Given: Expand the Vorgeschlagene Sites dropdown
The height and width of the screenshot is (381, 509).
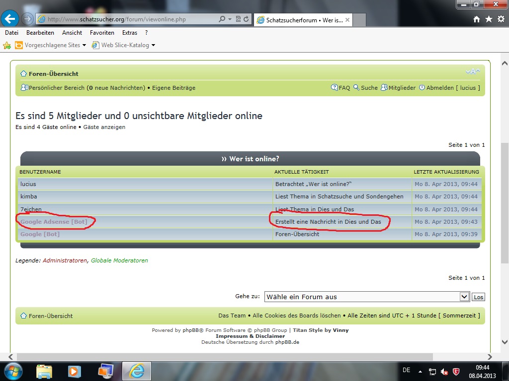Looking at the screenshot, I should point(84,45).
